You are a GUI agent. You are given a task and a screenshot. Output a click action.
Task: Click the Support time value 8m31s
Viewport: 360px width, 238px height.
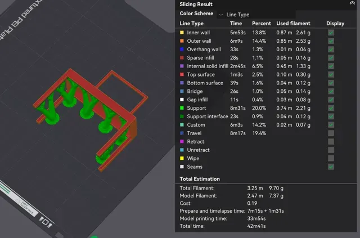click(x=237, y=108)
